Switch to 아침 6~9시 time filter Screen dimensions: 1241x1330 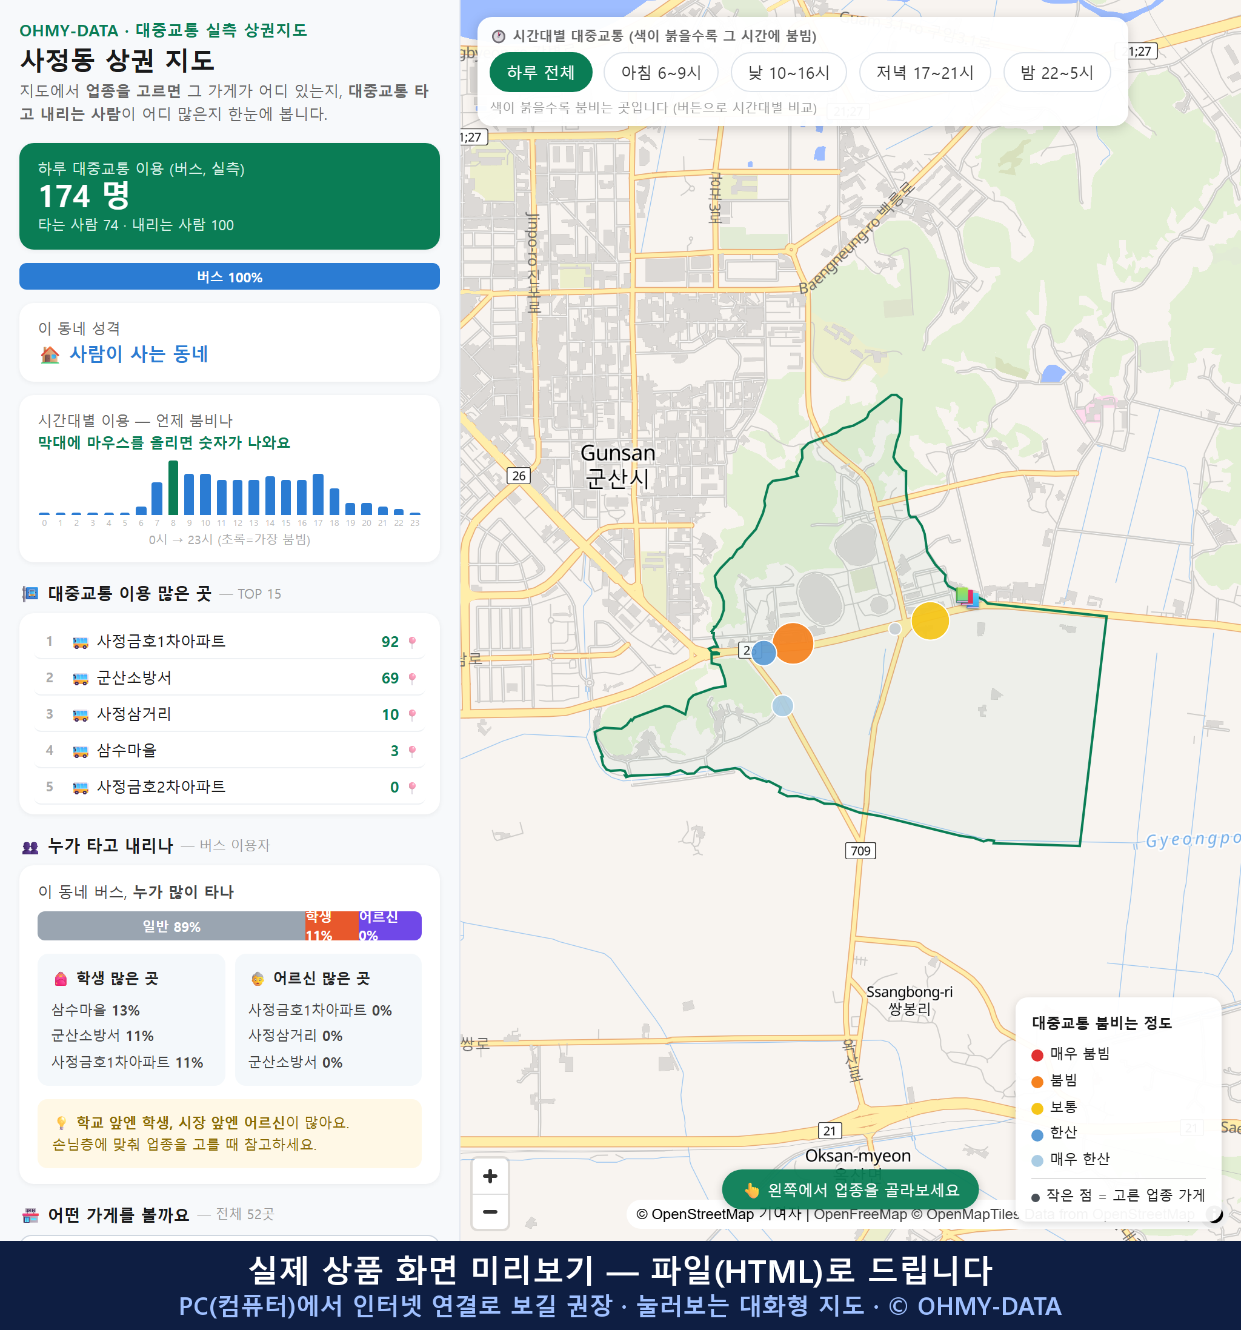pos(661,72)
